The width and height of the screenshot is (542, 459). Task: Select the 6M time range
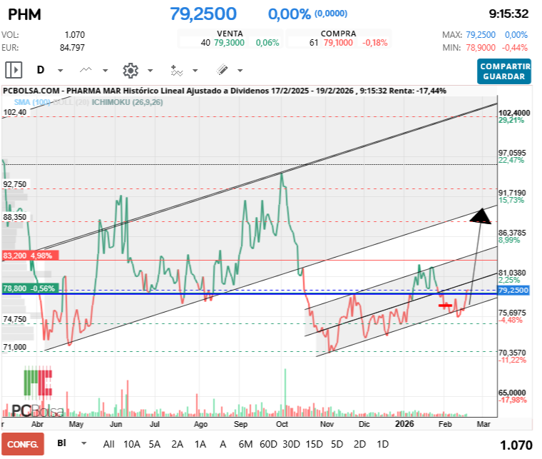tap(245, 443)
